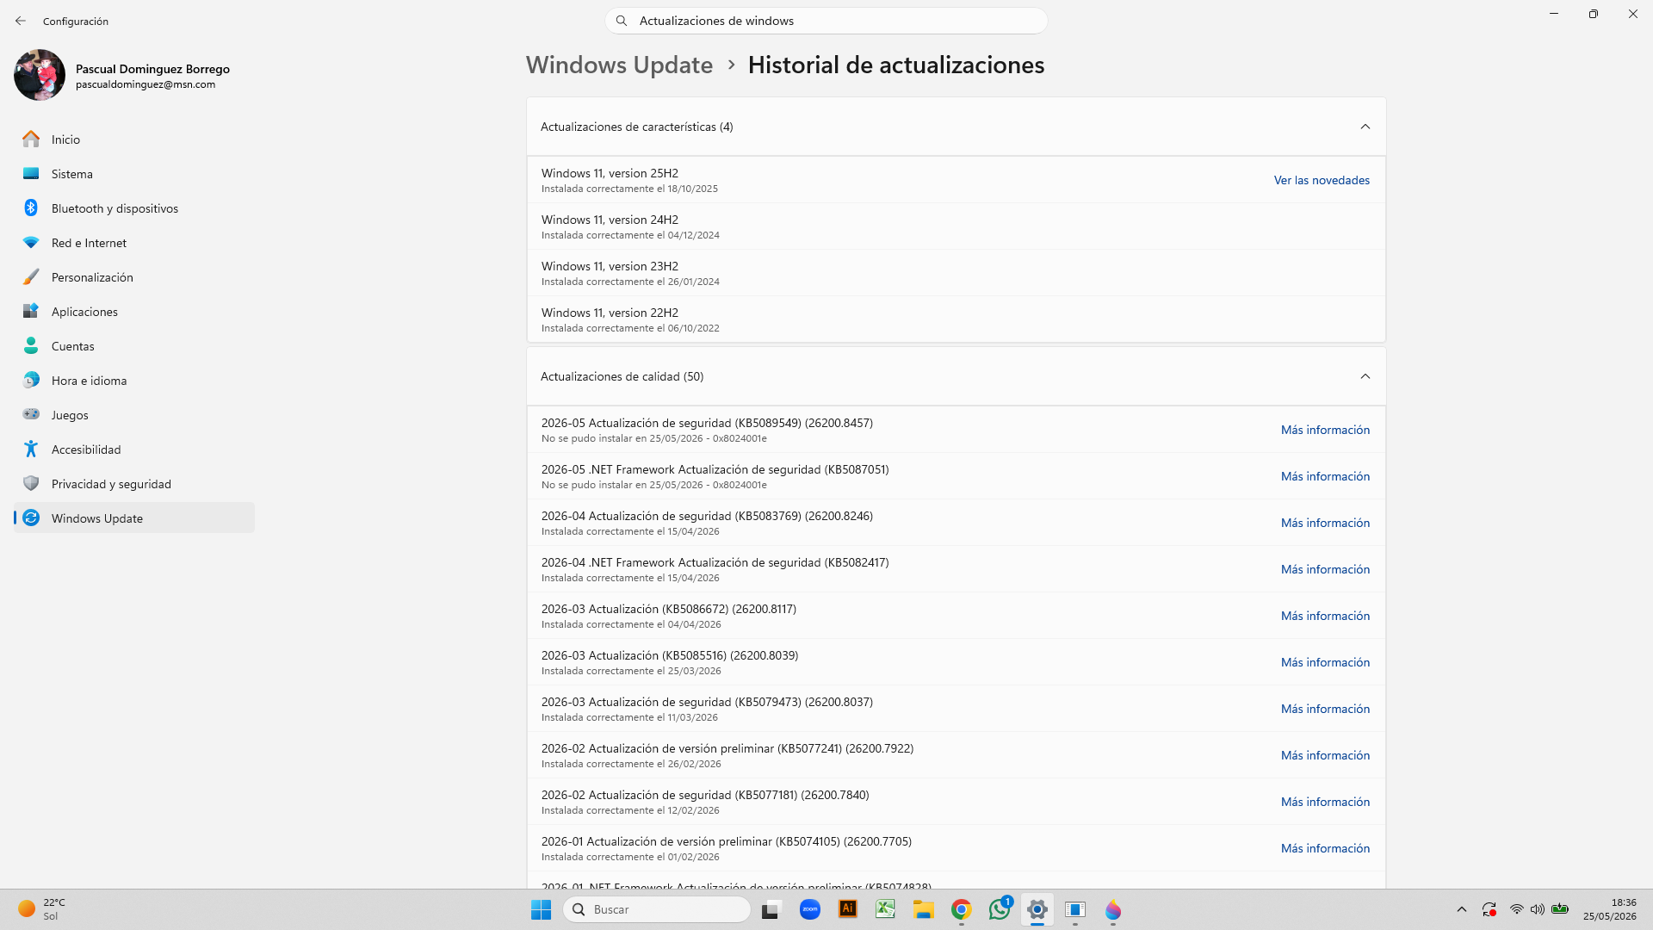Open the colorful droplet taskbar app
This screenshot has height=930, width=1653.
(x=1113, y=909)
